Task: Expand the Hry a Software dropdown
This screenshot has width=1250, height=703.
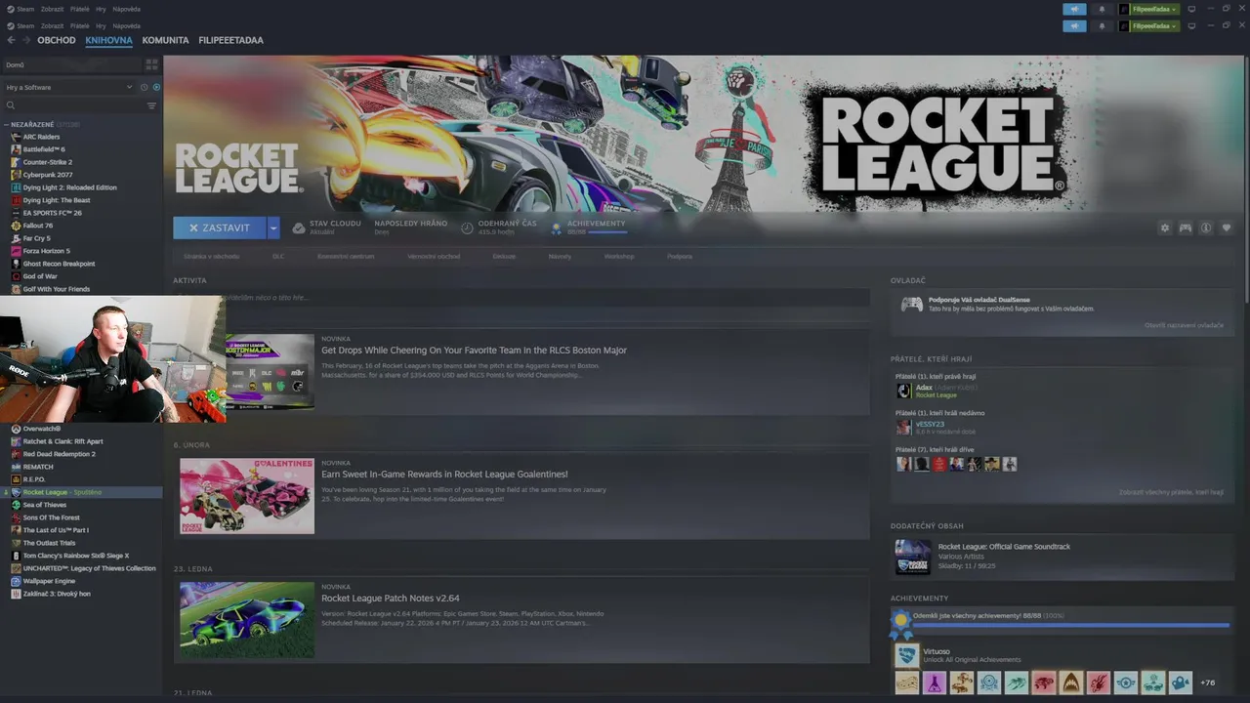Action: [68, 87]
